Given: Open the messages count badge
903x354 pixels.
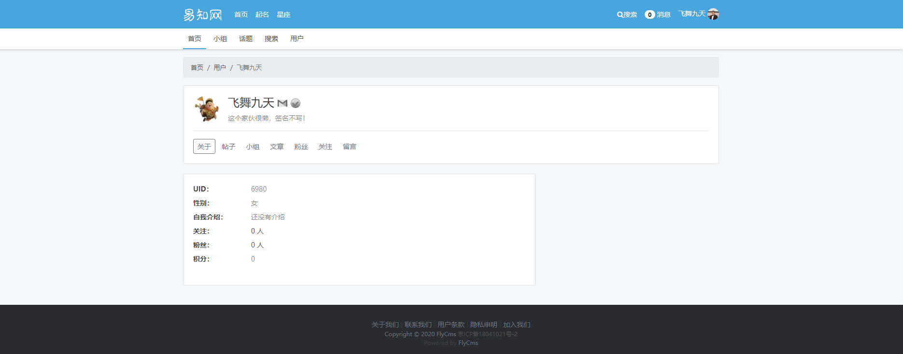Looking at the screenshot, I should 649,14.
